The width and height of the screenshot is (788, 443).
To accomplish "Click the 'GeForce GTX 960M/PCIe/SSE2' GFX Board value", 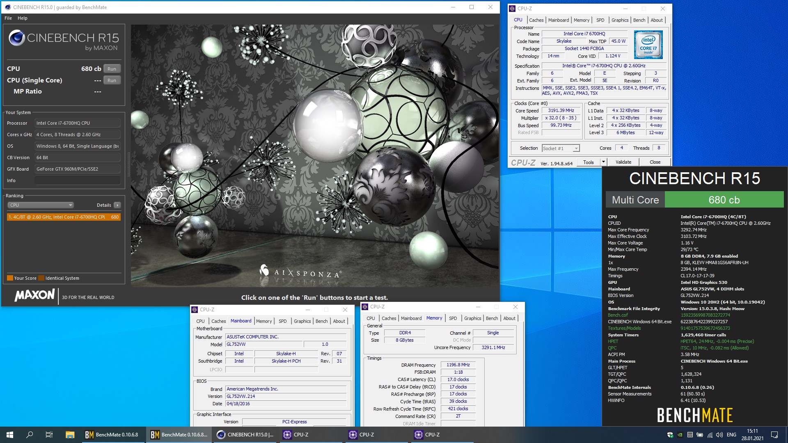I will 78,169.
